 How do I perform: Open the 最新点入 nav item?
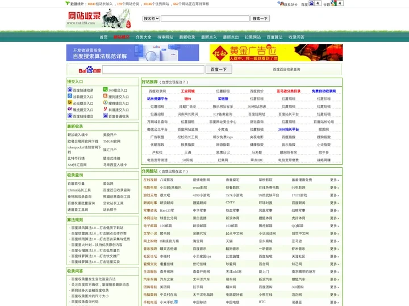pos(209,37)
